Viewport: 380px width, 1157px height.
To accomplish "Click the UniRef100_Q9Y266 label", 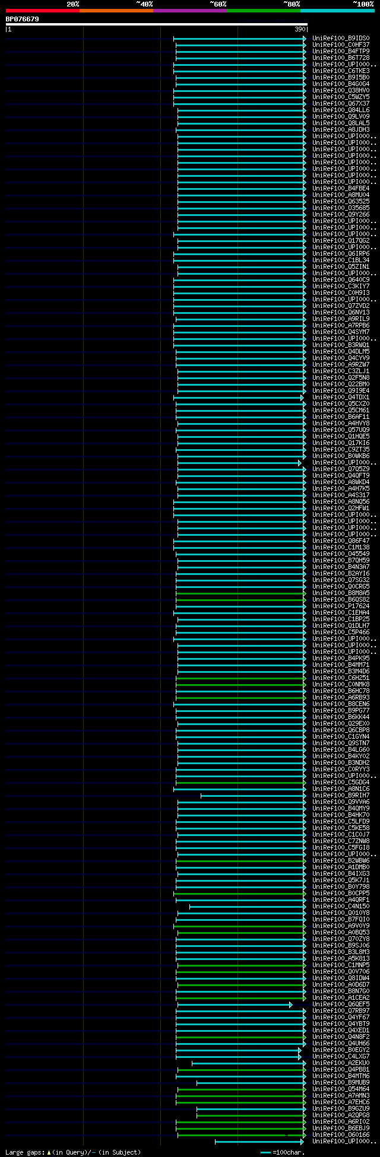I will point(341,214).
